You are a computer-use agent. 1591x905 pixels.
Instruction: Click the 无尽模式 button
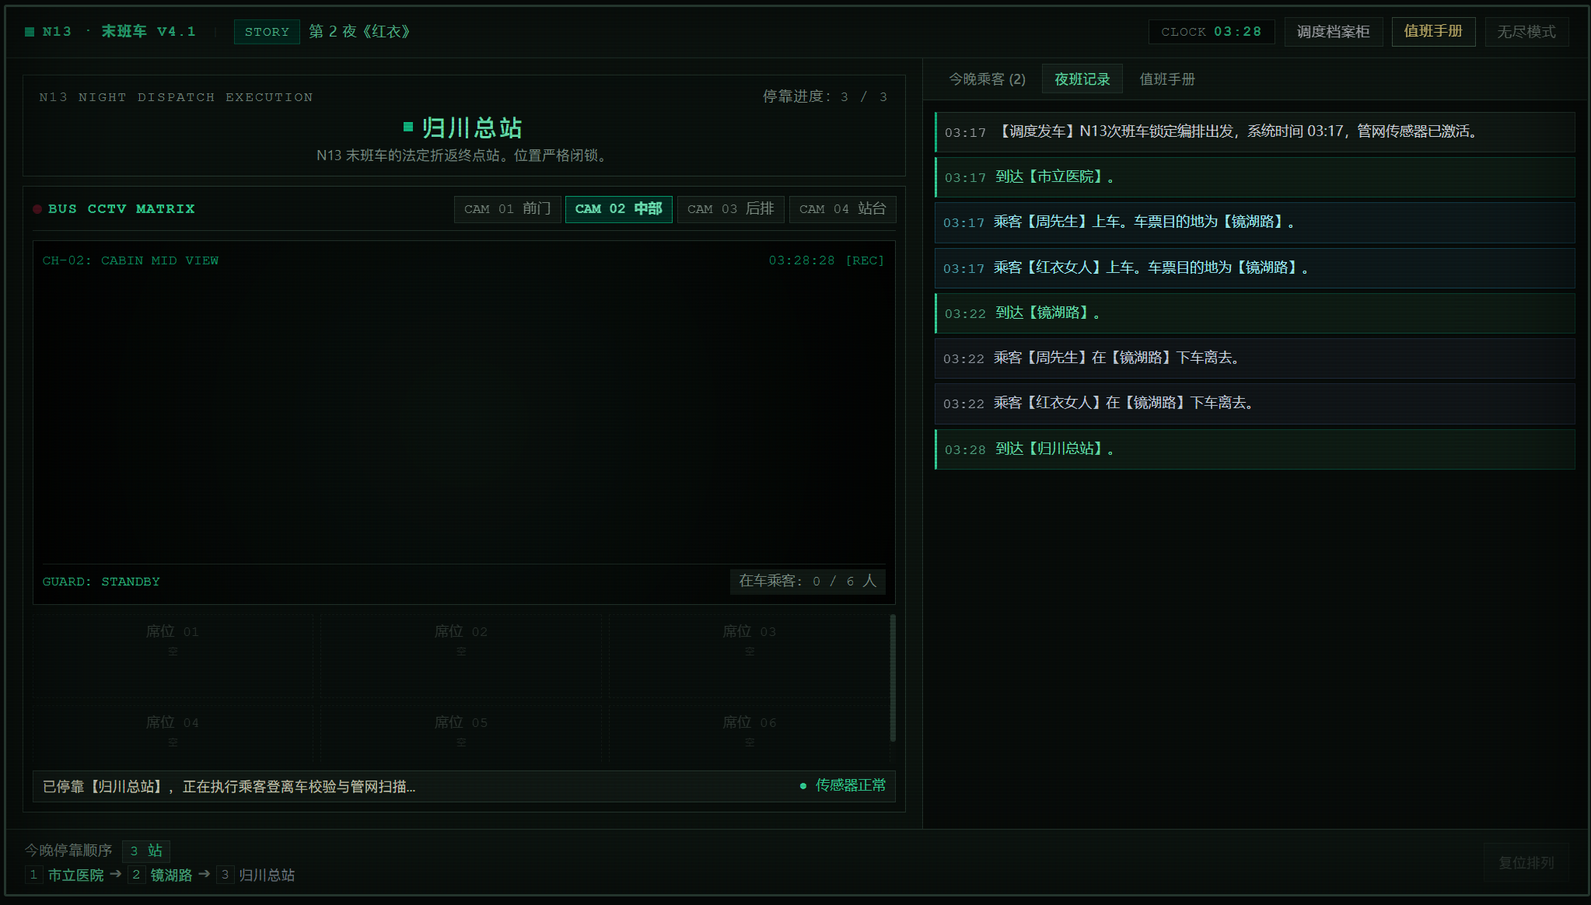click(1526, 32)
